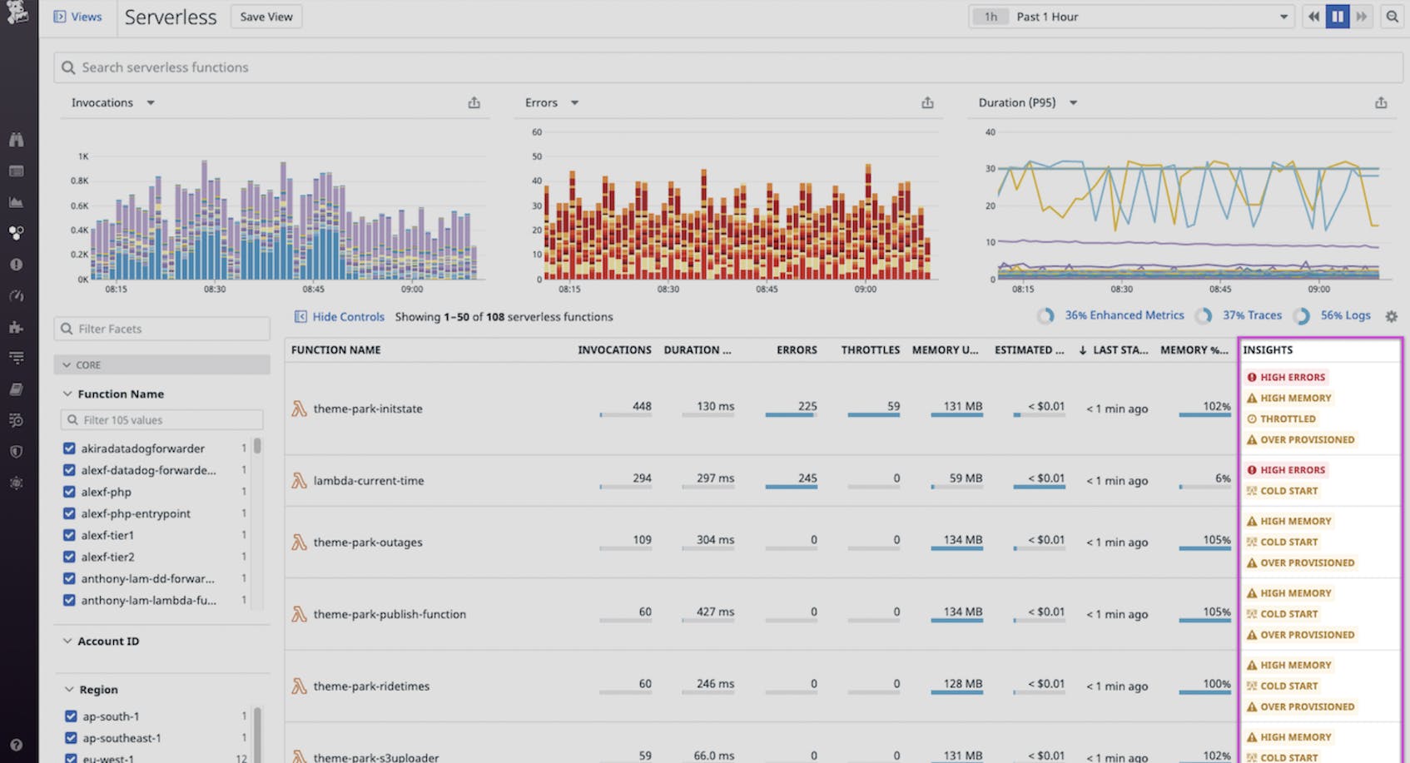The width and height of the screenshot is (1410, 763).
Task: Open the Integrations puzzle-piece icon
Action: [16, 327]
